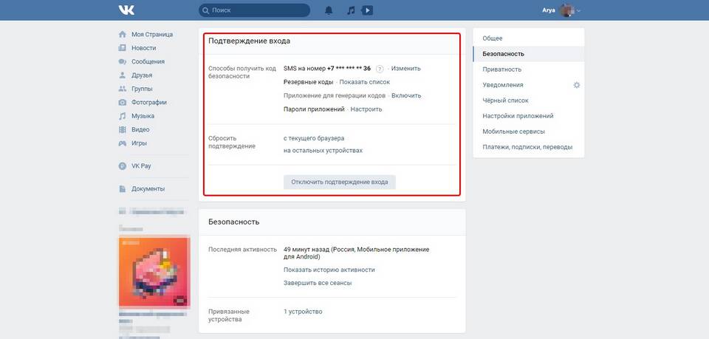
Task: Open VK Pay in sidebar
Action: pyautogui.click(x=141, y=166)
